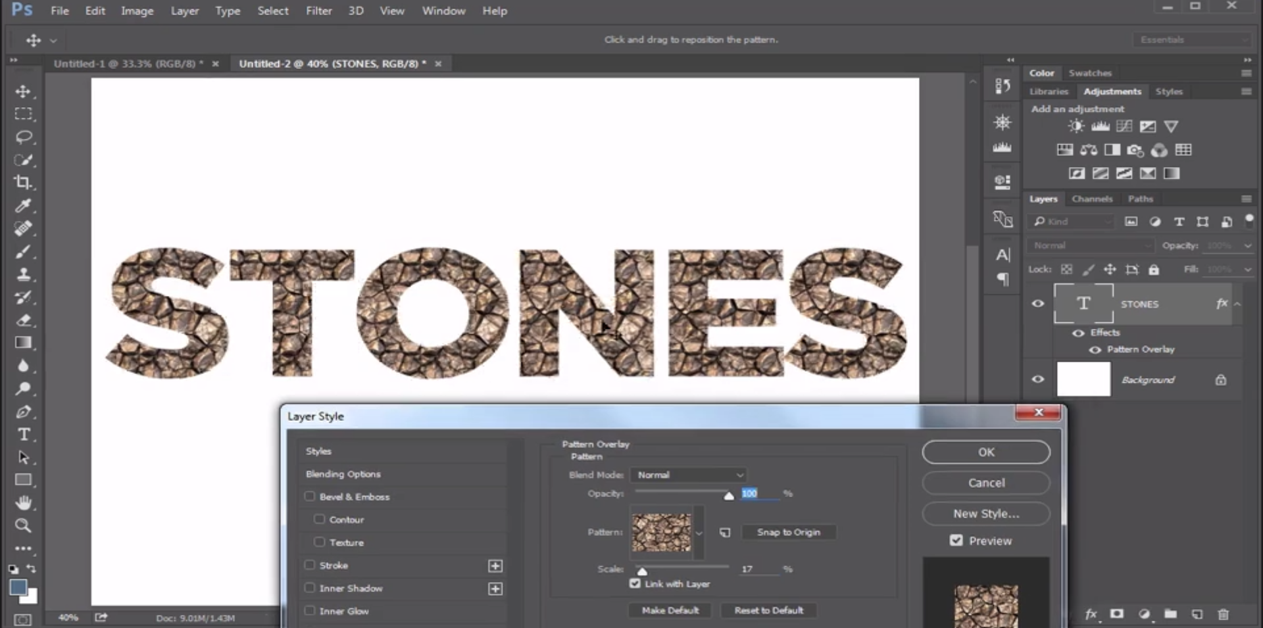Enable Texture checkbox
Viewport: 1263px width, 628px height.
coord(320,542)
